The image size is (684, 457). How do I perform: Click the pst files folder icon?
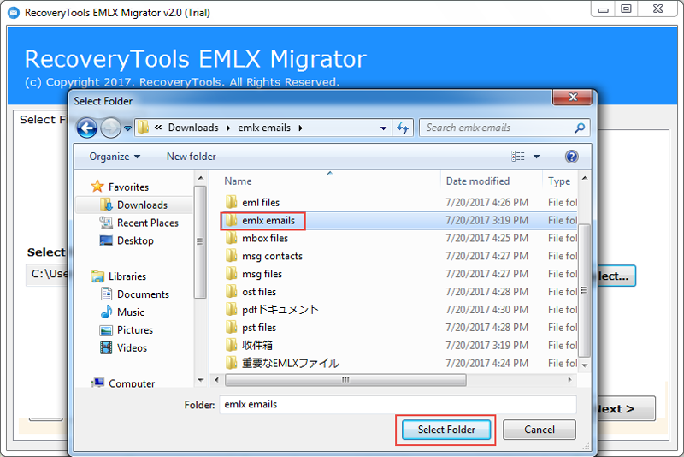pos(231,328)
